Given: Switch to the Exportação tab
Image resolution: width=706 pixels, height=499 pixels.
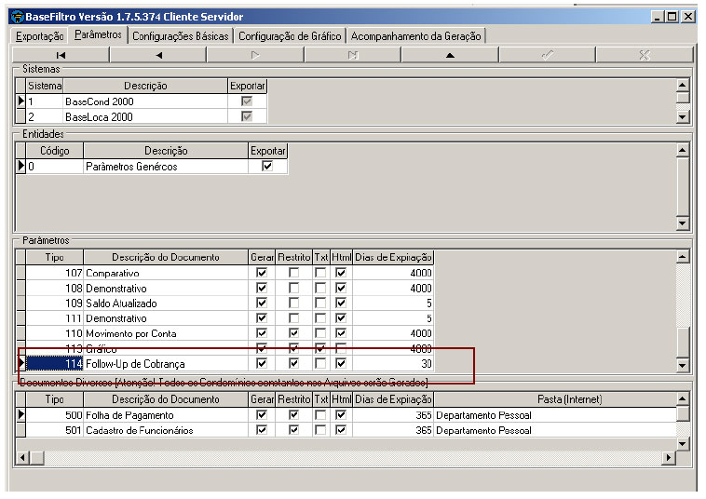Looking at the screenshot, I should pyautogui.click(x=41, y=35).
